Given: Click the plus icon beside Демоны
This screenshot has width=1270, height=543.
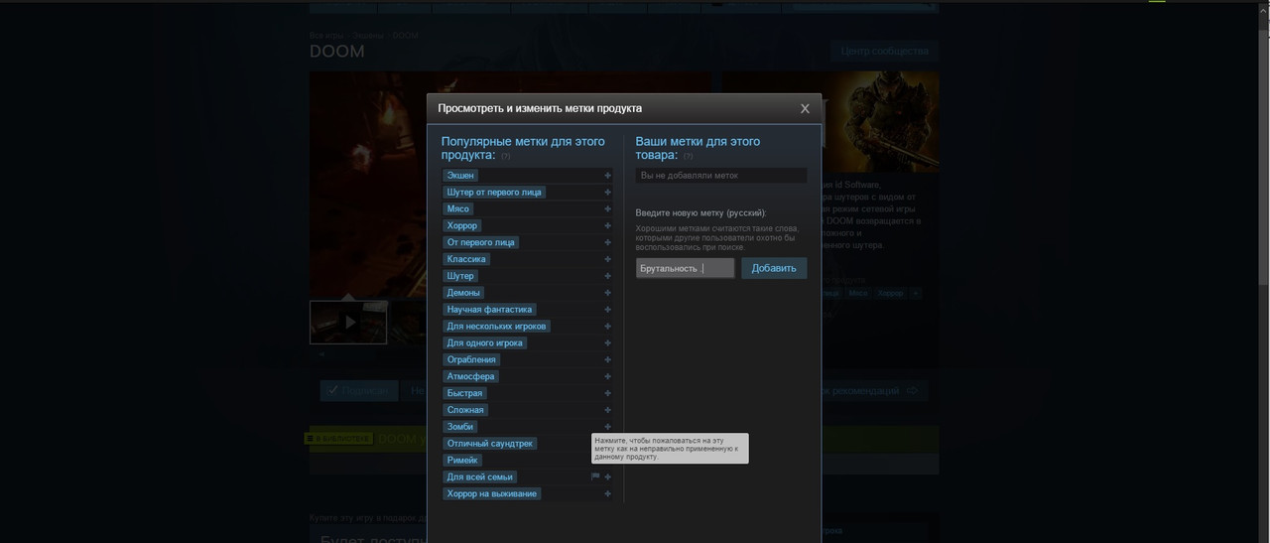Looking at the screenshot, I should (x=608, y=293).
